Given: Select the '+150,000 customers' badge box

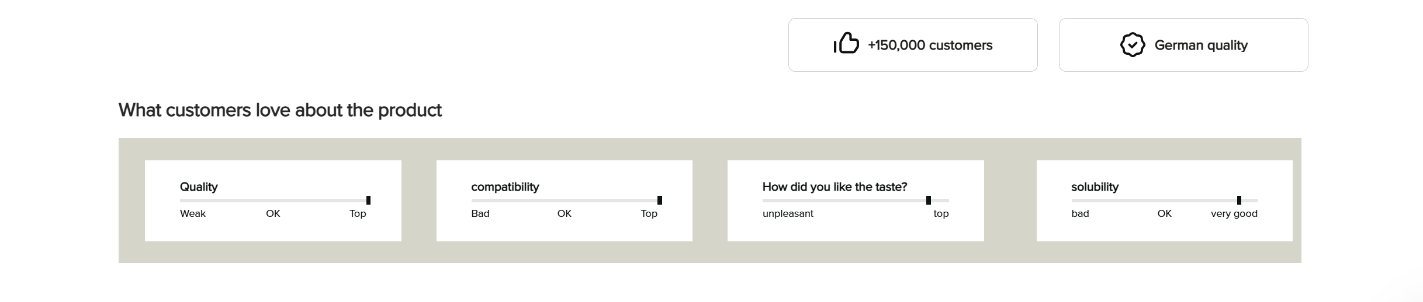Looking at the screenshot, I should pyautogui.click(x=913, y=45).
